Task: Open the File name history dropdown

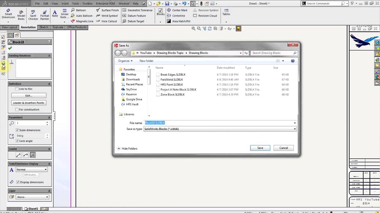Action: click(295, 123)
